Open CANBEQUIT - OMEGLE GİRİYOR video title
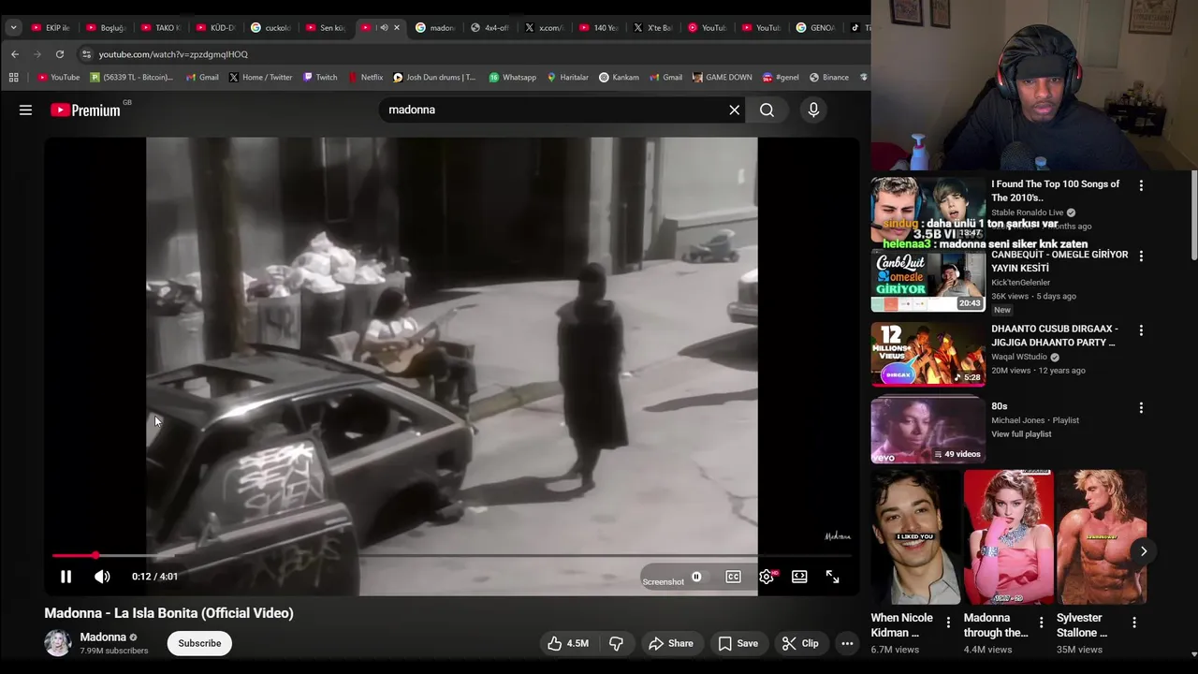This screenshot has width=1198, height=674. click(x=1059, y=261)
